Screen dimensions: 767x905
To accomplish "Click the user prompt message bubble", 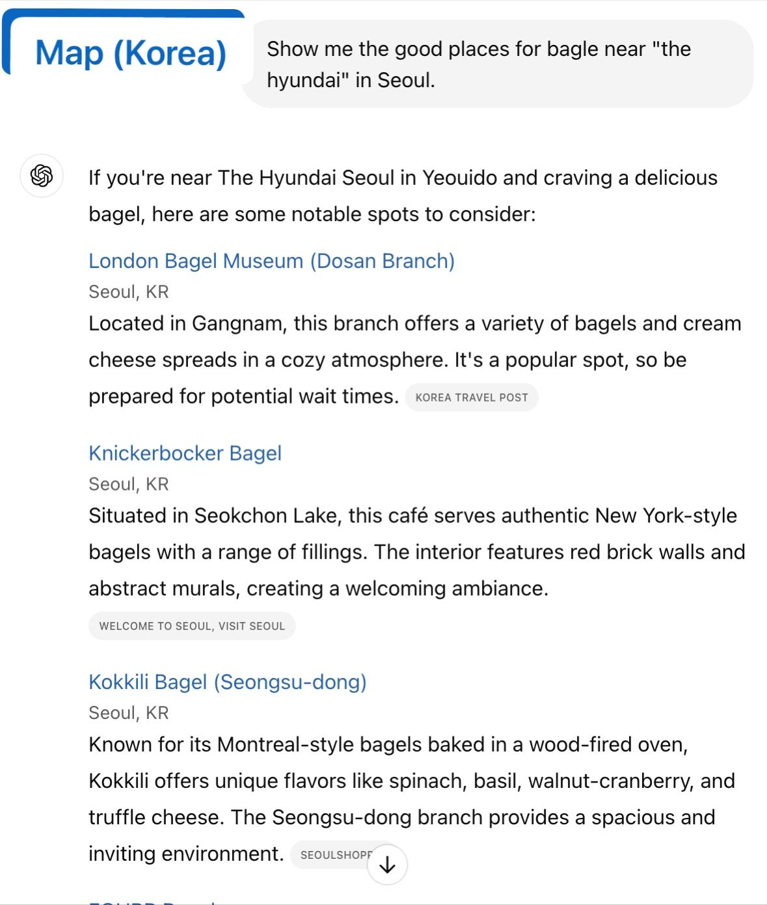I will click(498, 64).
